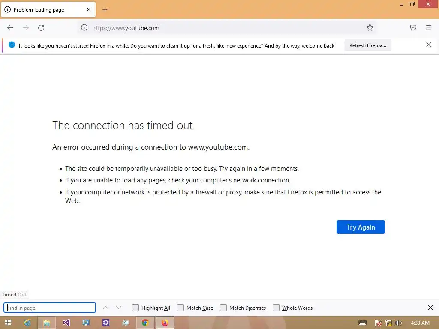439x329 pixels.
Task: Open Firefox hamburger menu
Action: [429, 27]
